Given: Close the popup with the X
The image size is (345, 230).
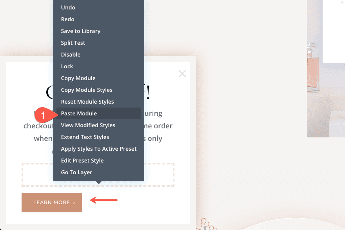Looking at the screenshot, I should coord(182,73).
